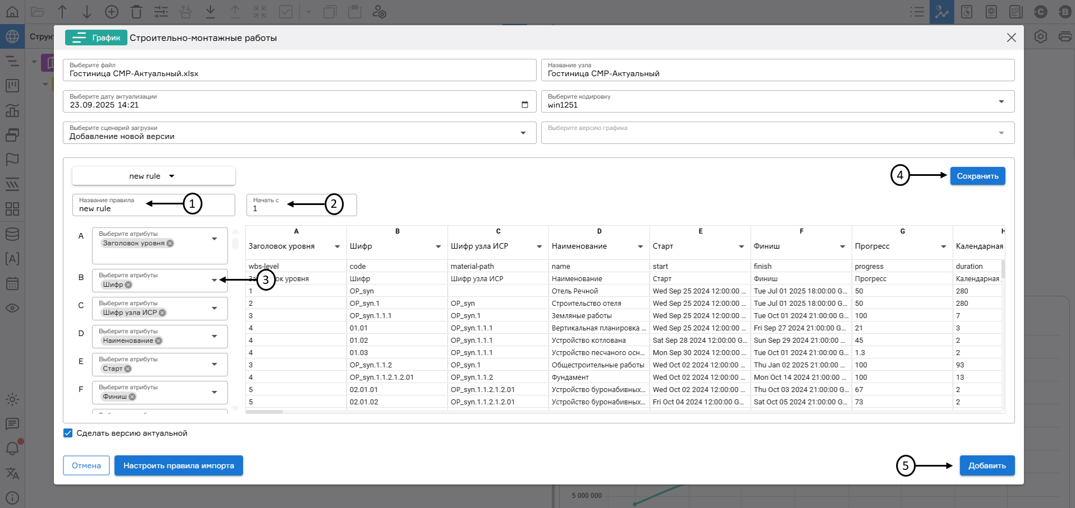1075x508 pixels.
Task: Open the delete (trash) toolbar icon
Action: pyautogui.click(x=136, y=11)
